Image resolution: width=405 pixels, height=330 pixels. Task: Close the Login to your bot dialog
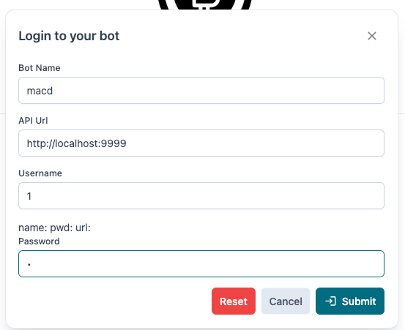click(x=372, y=36)
